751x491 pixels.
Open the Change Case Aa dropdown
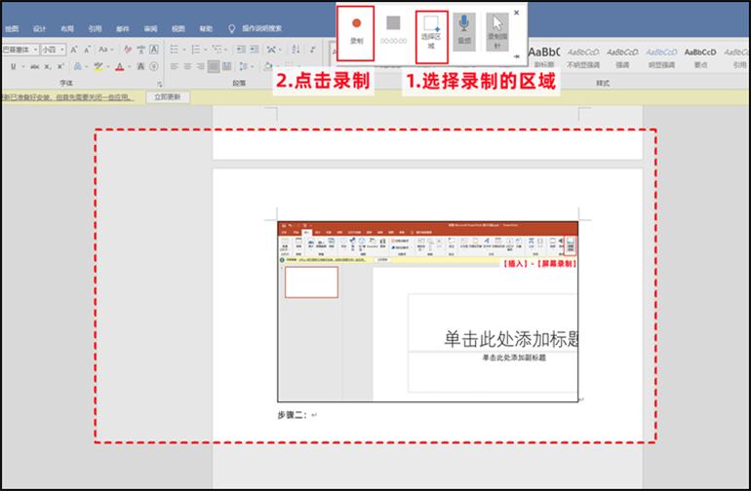click(x=105, y=50)
